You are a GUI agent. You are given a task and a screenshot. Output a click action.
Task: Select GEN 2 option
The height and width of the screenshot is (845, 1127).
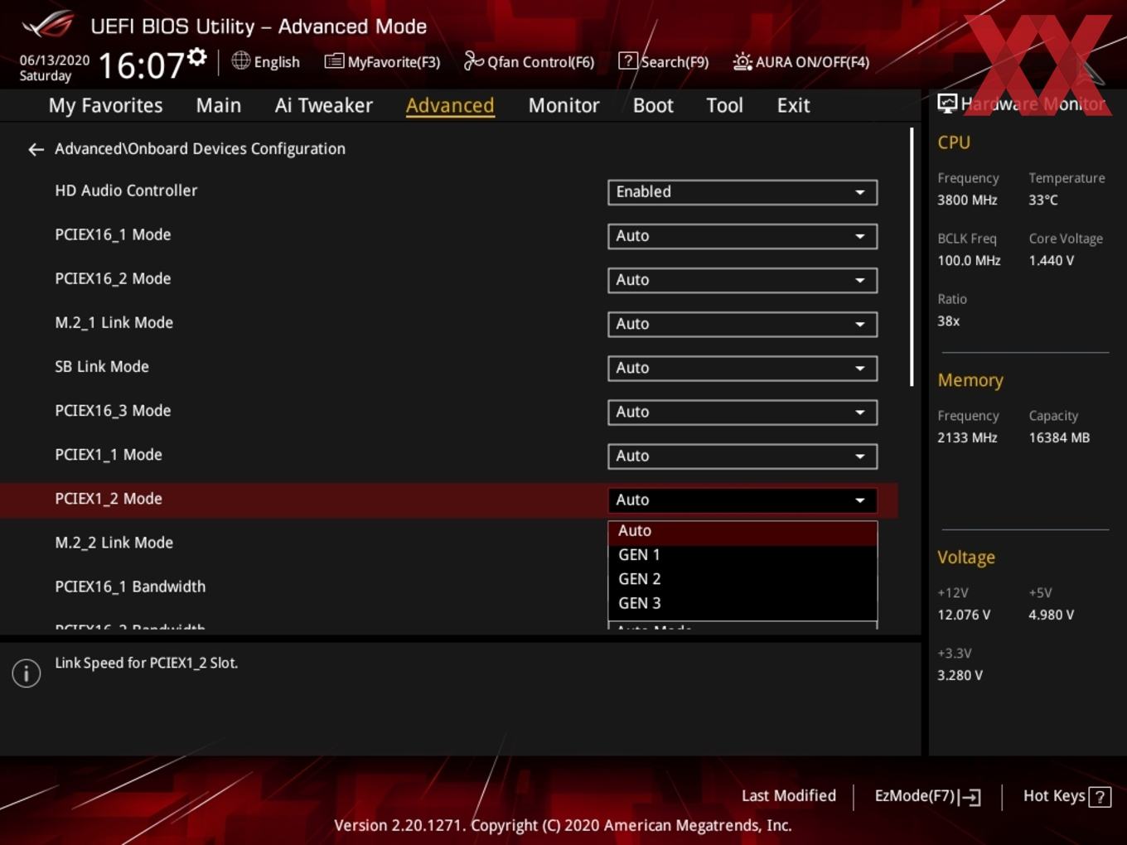tap(742, 579)
